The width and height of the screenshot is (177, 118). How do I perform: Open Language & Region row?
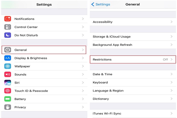[132, 91]
